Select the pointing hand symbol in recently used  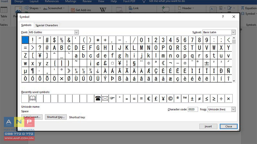(112, 99)
